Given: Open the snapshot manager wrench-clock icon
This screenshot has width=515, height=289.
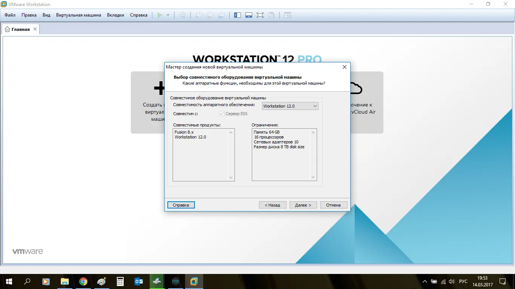Looking at the screenshot, I should pyautogui.click(x=222, y=15).
